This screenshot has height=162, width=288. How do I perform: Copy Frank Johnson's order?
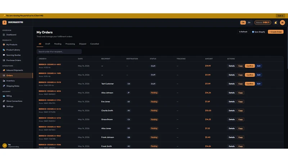click(240, 137)
